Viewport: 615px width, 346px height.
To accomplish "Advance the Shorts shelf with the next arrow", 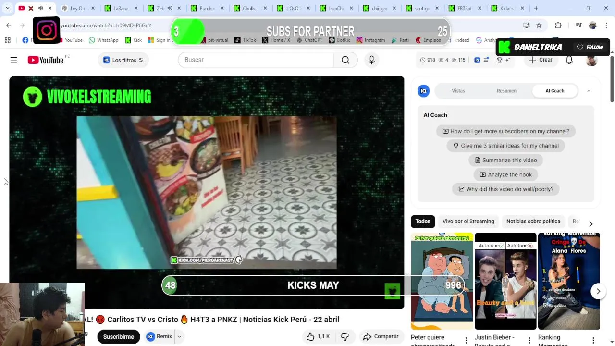I will (598, 291).
